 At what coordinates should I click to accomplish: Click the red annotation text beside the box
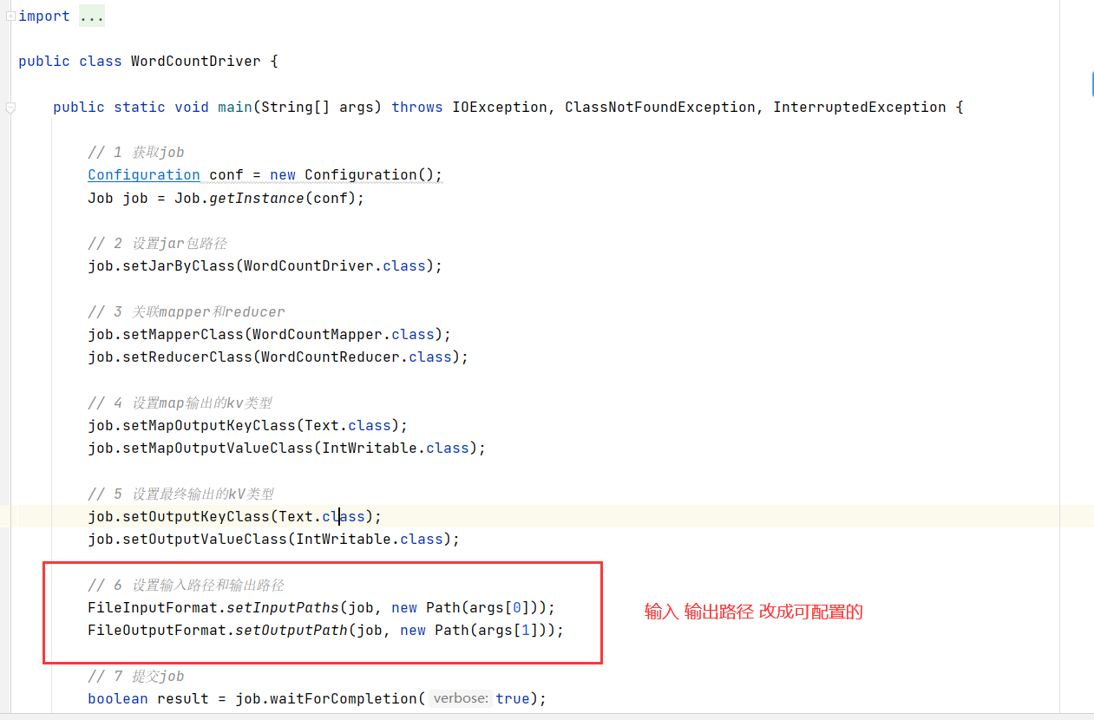click(x=753, y=612)
